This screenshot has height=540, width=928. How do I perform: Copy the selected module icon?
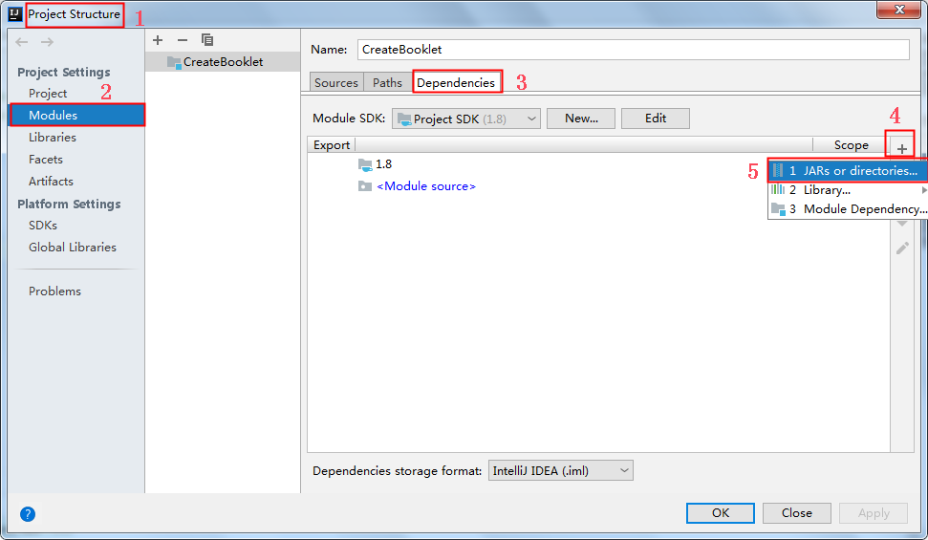[207, 40]
